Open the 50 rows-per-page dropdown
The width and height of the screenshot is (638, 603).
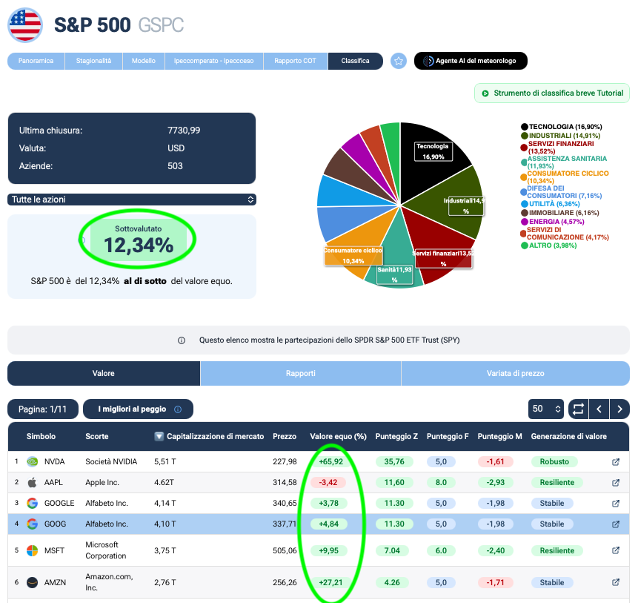coord(545,409)
